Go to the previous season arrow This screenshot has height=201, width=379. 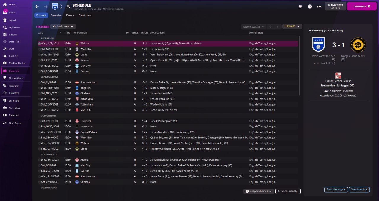pyautogui.click(x=270, y=27)
